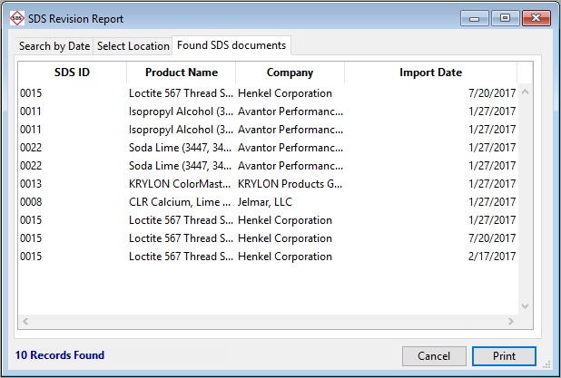Viewport: 561px width, 378px height.
Task: Click the horizontal scrollbar left arrow
Action: pos(25,321)
